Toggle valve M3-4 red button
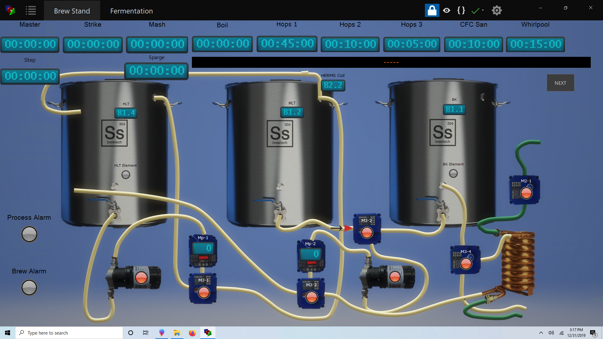 (x=466, y=264)
